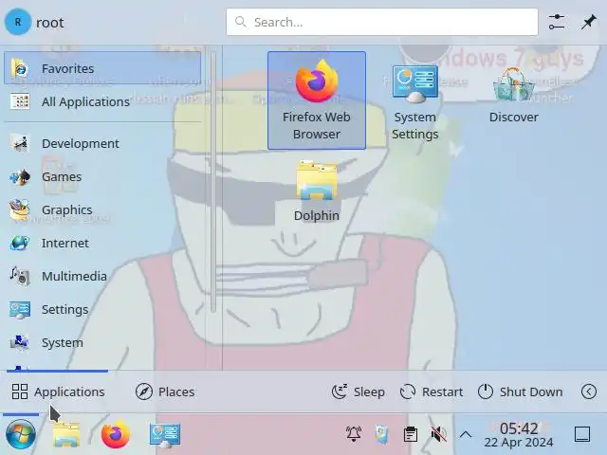The width and height of the screenshot is (607, 455).
Task: Open the System category
Action: 102,342
